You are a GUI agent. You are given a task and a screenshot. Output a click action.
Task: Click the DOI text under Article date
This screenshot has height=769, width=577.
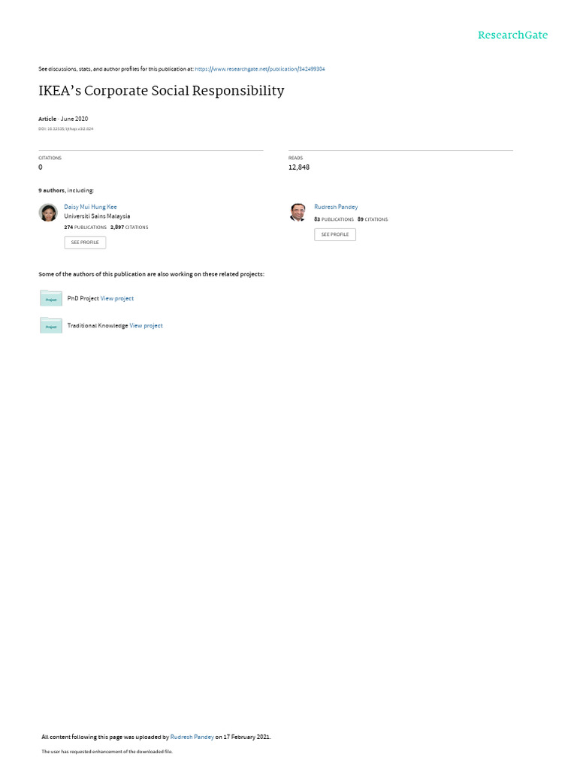pos(66,129)
